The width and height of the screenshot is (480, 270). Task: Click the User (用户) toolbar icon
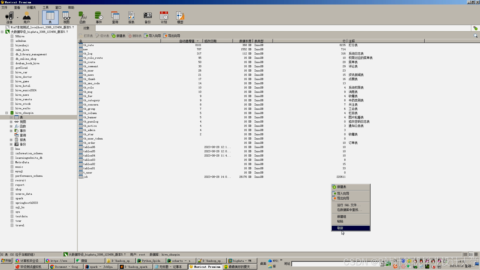26,17
